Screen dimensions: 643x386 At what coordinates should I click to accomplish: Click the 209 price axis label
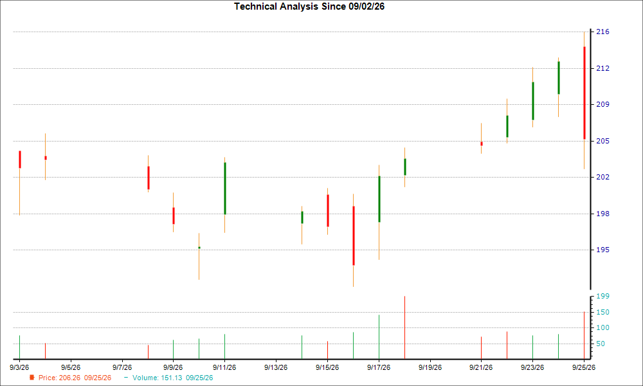(x=602, y=104)
